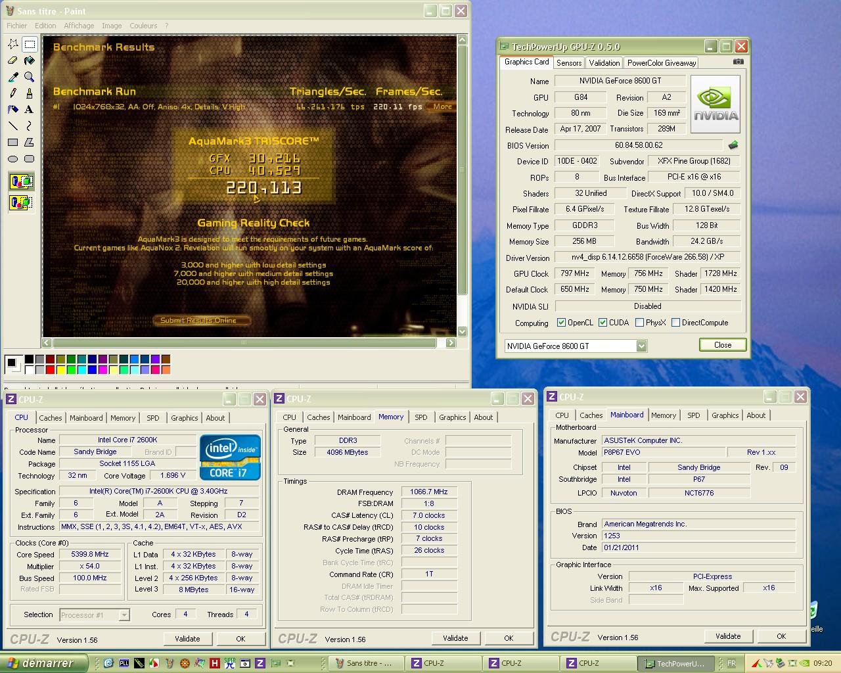This screenshot has height=673, width=841.
Task: Choose the transparent selection option in Paint
Action: point(21,202)
